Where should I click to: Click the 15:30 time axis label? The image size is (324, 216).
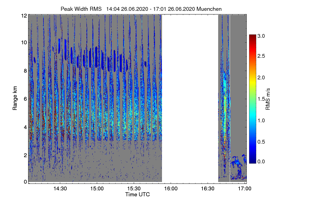click(x=134, y=189)
